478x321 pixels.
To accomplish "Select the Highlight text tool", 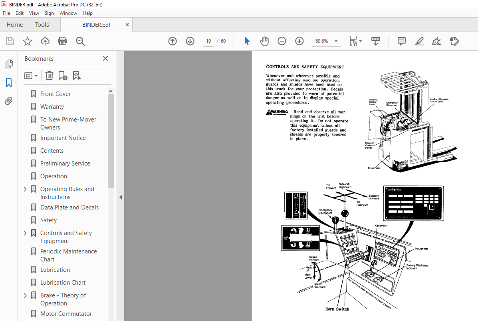I will (x=419, y=41).
